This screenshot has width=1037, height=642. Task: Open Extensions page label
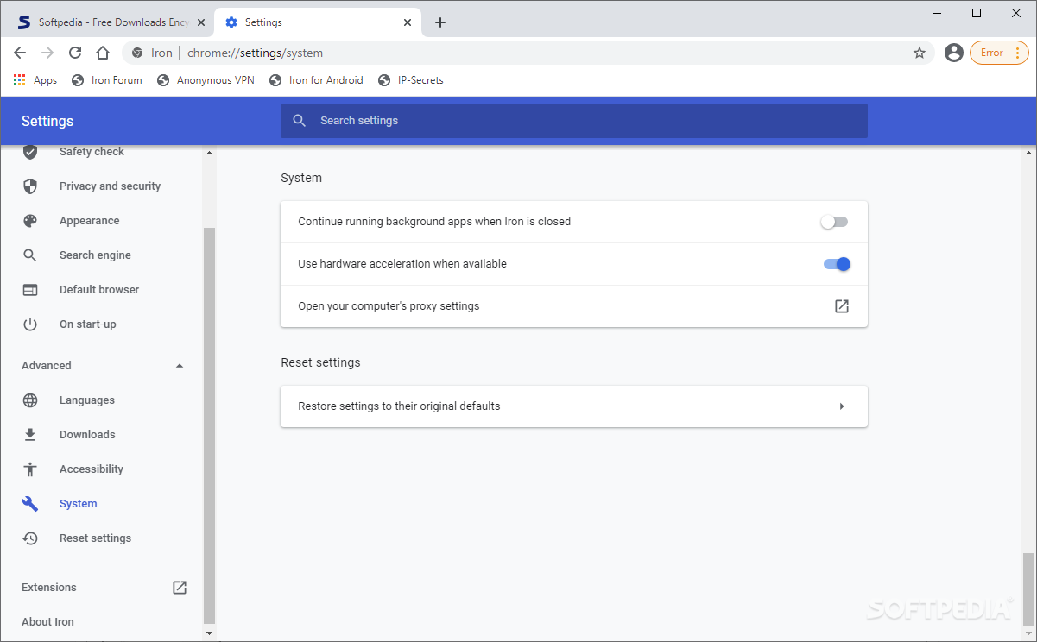click(49, 588)
